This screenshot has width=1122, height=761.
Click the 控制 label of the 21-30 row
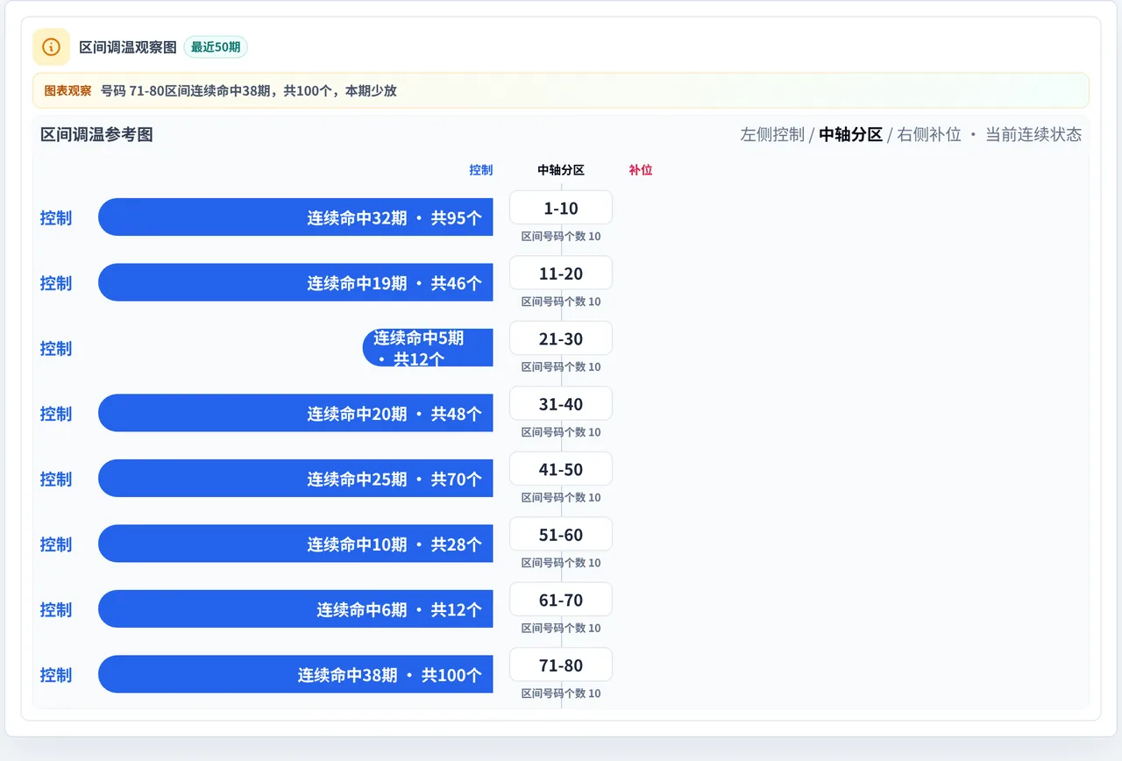point(56,348)
